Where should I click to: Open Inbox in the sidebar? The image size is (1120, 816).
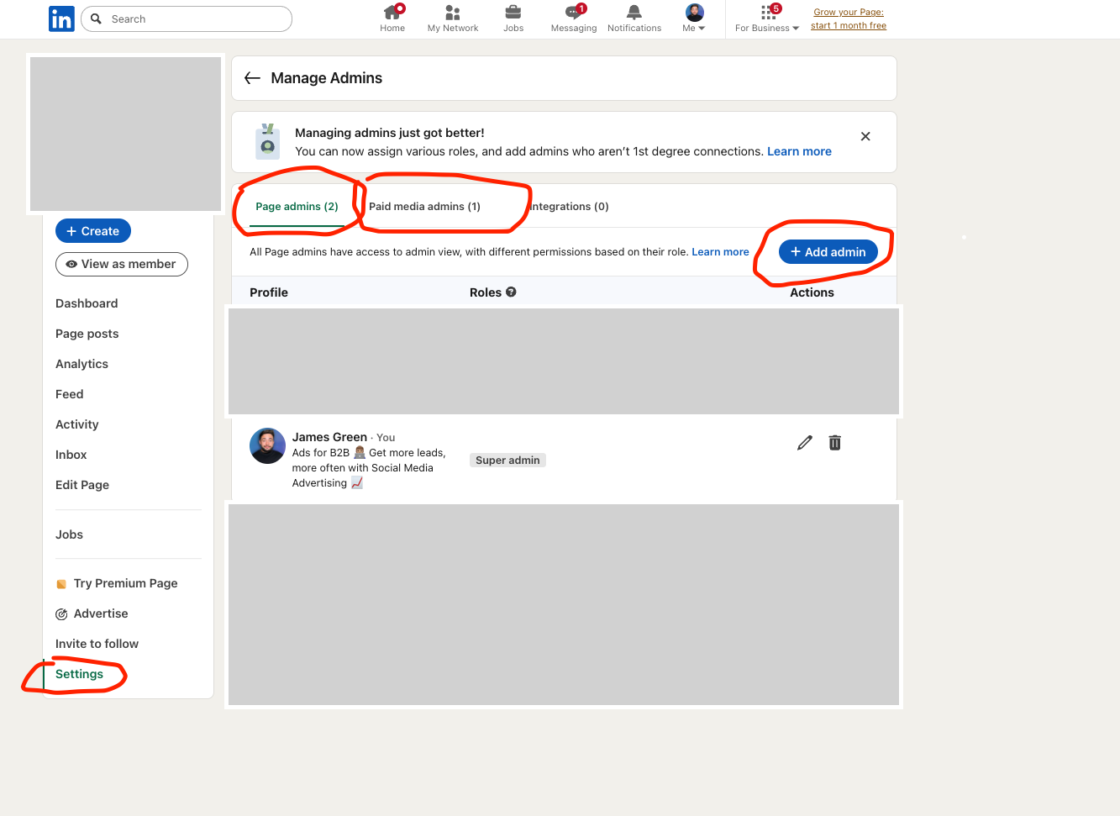[71, 455]
